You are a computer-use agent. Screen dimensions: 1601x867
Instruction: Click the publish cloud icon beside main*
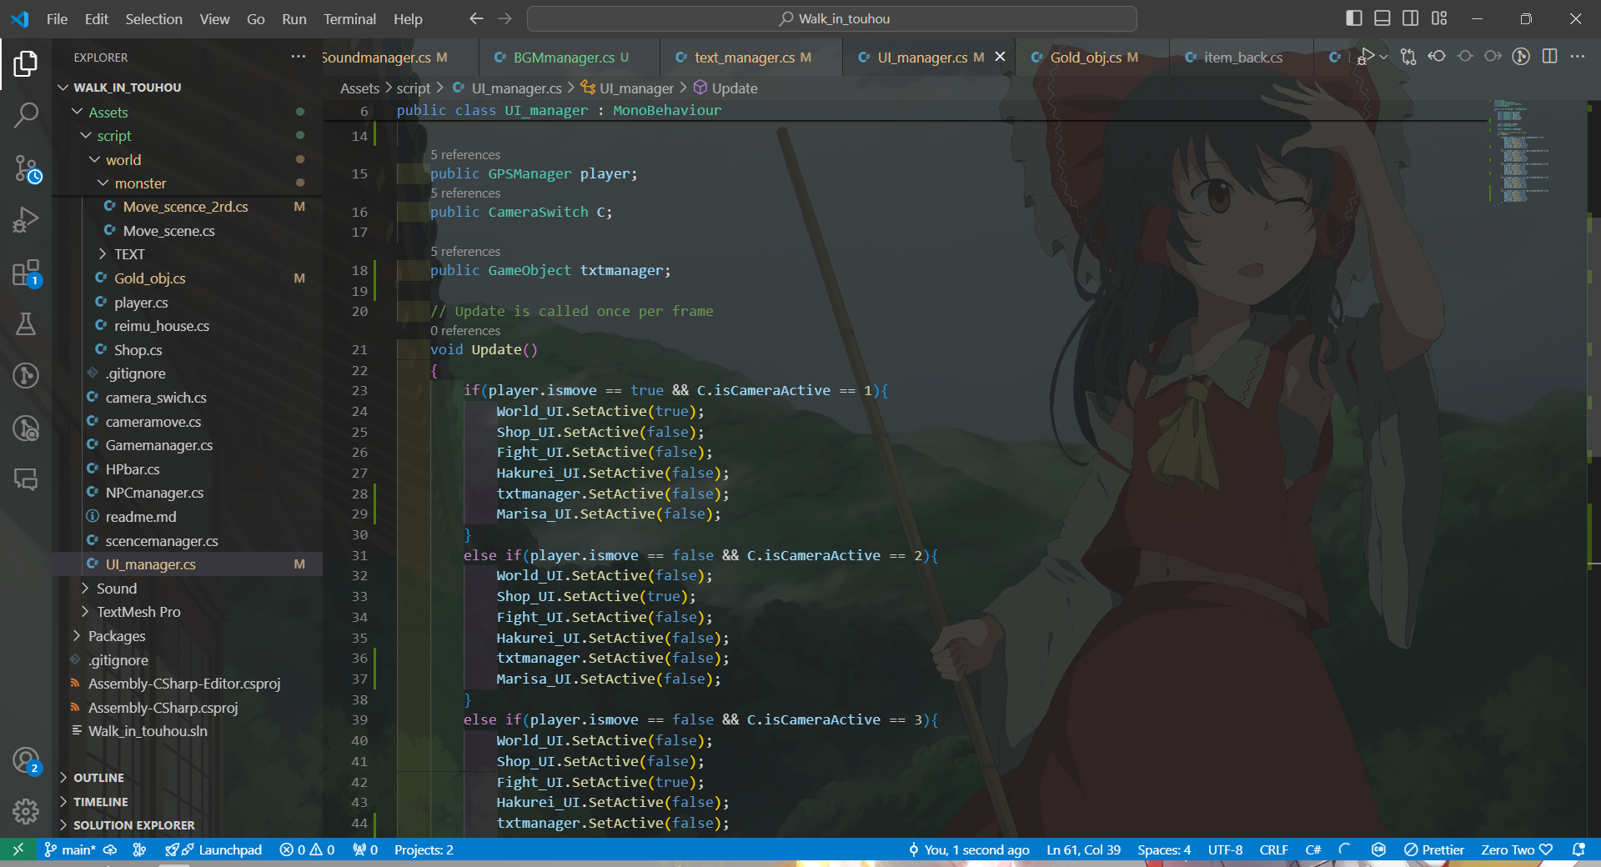tap(109, 849)
